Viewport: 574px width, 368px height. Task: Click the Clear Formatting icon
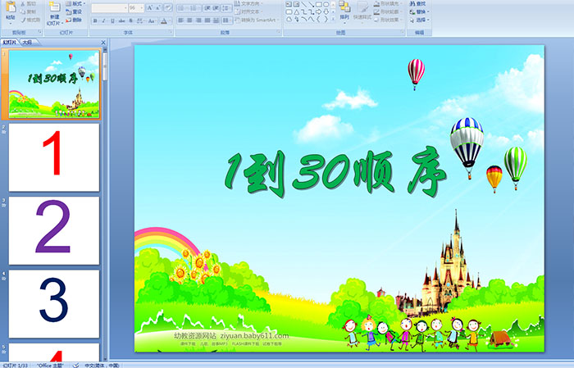tap(168, 8)
